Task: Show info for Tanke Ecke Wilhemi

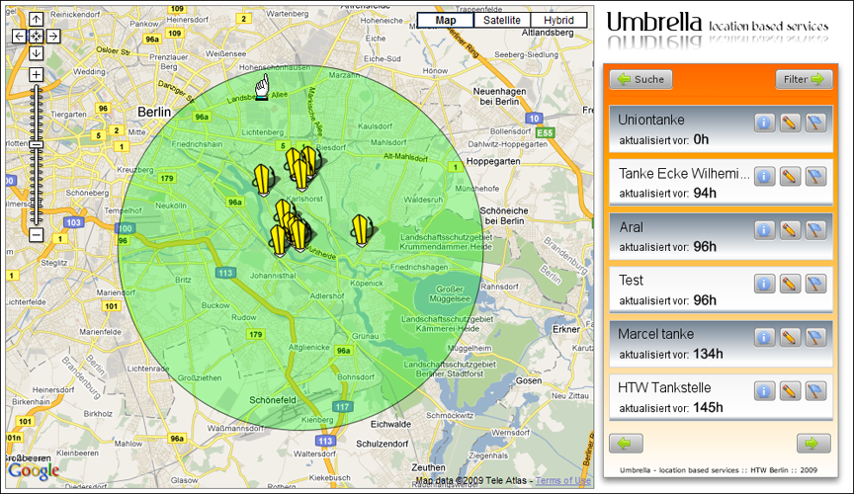Action: (x=764, y=177)
